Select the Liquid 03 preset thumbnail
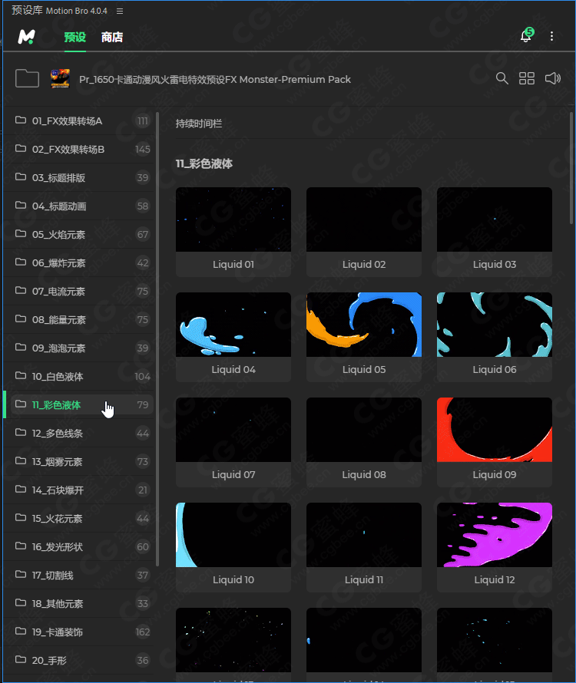The width and height of the screenshot is (576, 683). tap(495, 219)
